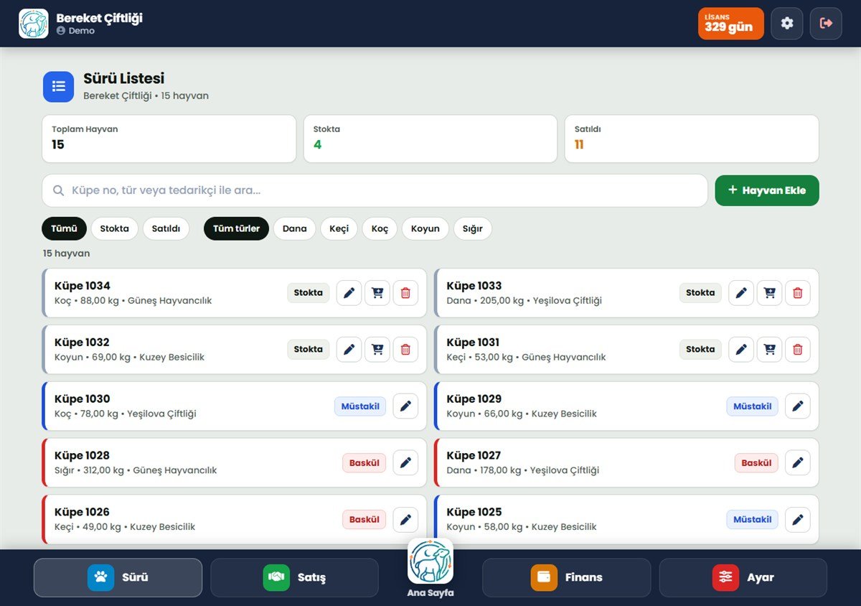The height and width of the screenshot is (606, 861).
Task: Select the Tümü status filter
Action: pyautogui.click(x=64, y=228)
